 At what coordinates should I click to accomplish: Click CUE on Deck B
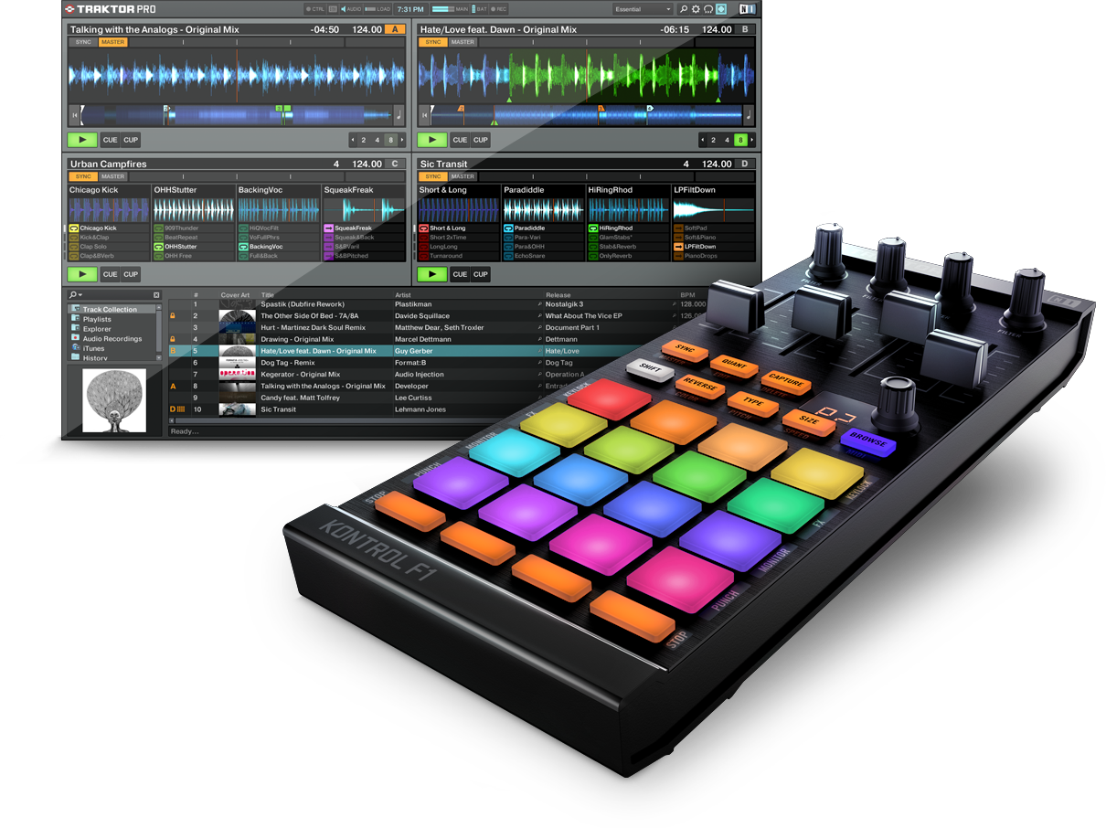click(460, 140)
